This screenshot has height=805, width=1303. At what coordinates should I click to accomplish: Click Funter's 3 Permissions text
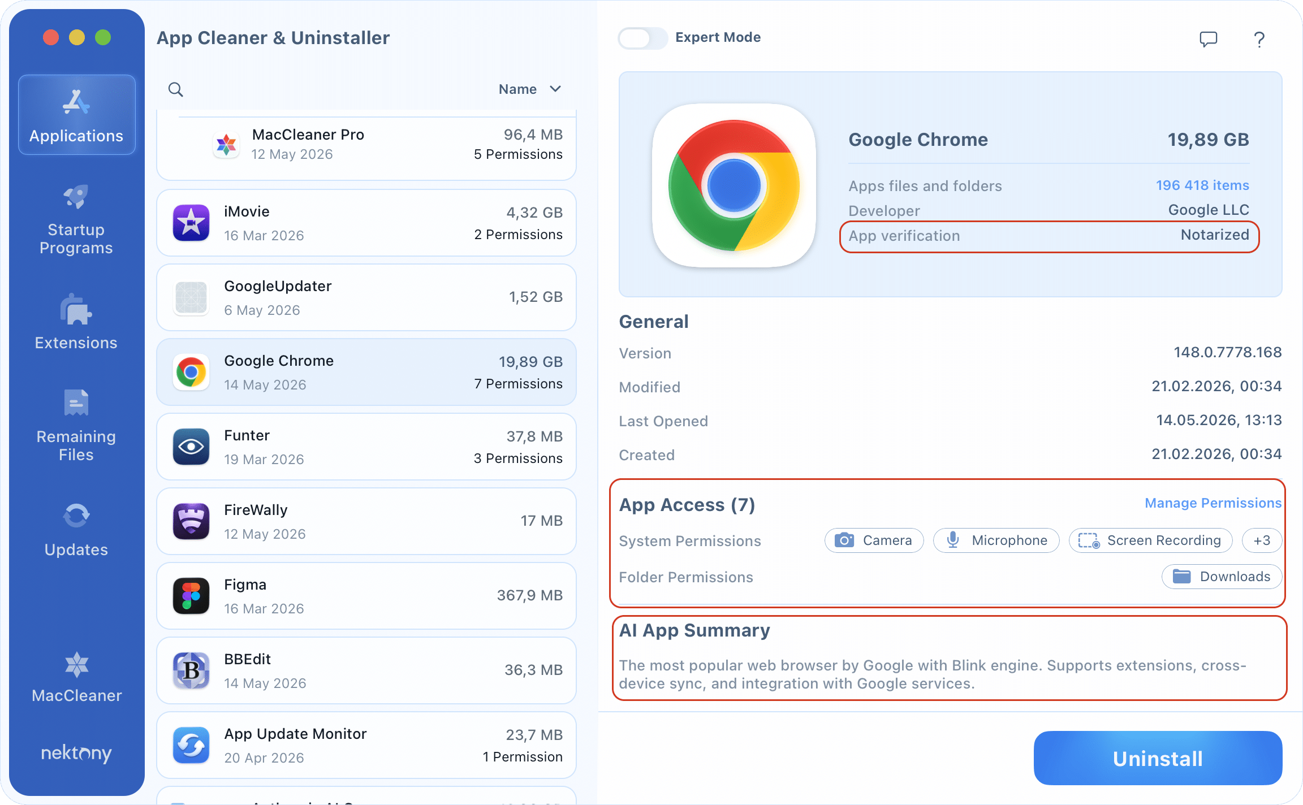(x=518, y=458)
